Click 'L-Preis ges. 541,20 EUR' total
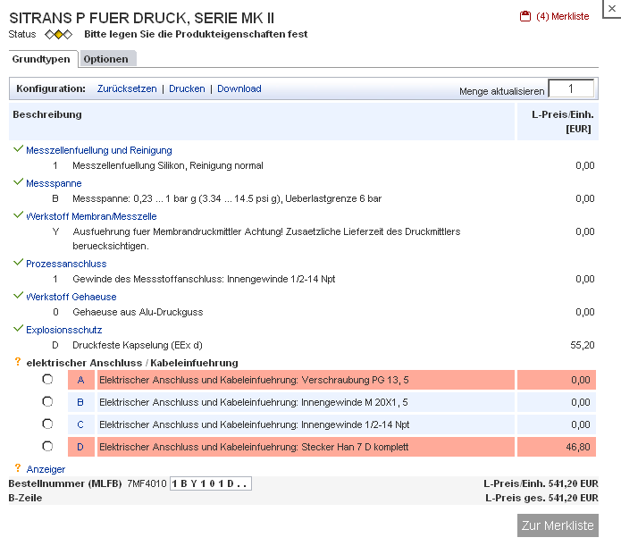 [541, 498]
